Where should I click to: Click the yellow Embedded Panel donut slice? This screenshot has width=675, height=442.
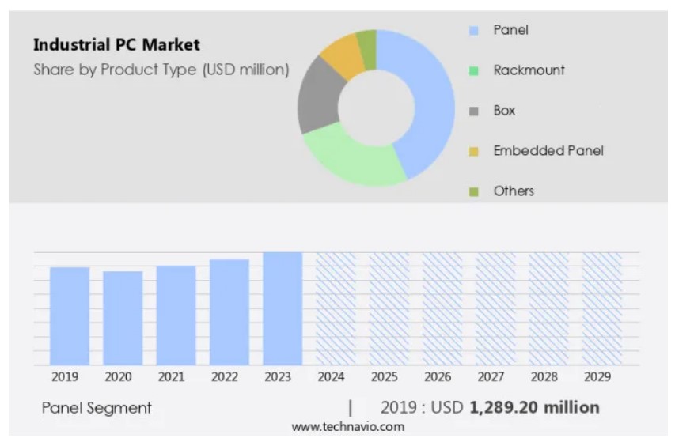pos(341,54)
